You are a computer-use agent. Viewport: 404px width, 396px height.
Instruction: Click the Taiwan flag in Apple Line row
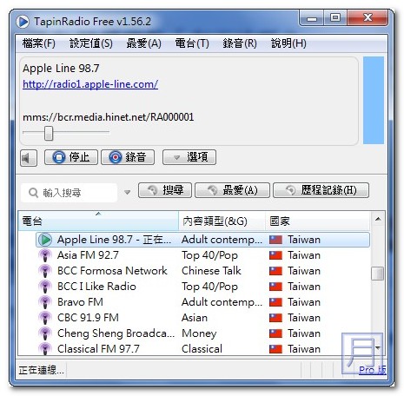275,240
